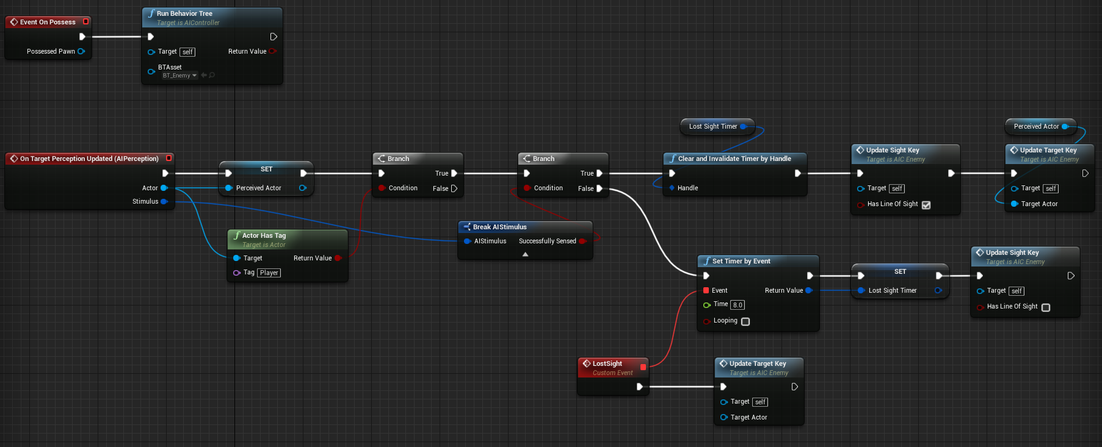Enable the Looping checkbox on Set Timer
The image size is (1102, 447).
tap(745, 321)
